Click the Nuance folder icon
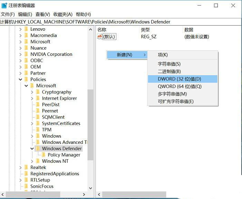This screenshot has width=242, height=199. tap(26, 48)
